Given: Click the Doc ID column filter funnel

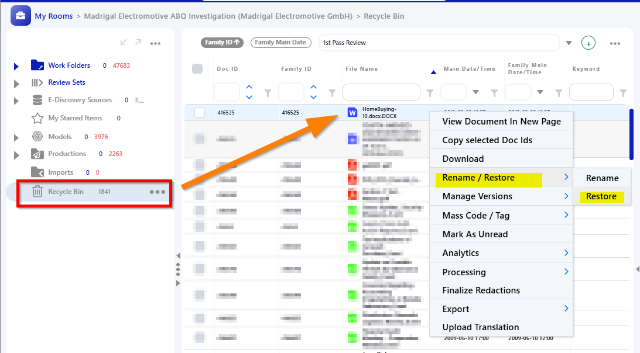Looking at the screenshot, I should pos(268,94).
